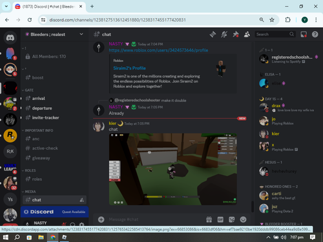
Task: Open the Inbox icon
Action: coord(304,34)
